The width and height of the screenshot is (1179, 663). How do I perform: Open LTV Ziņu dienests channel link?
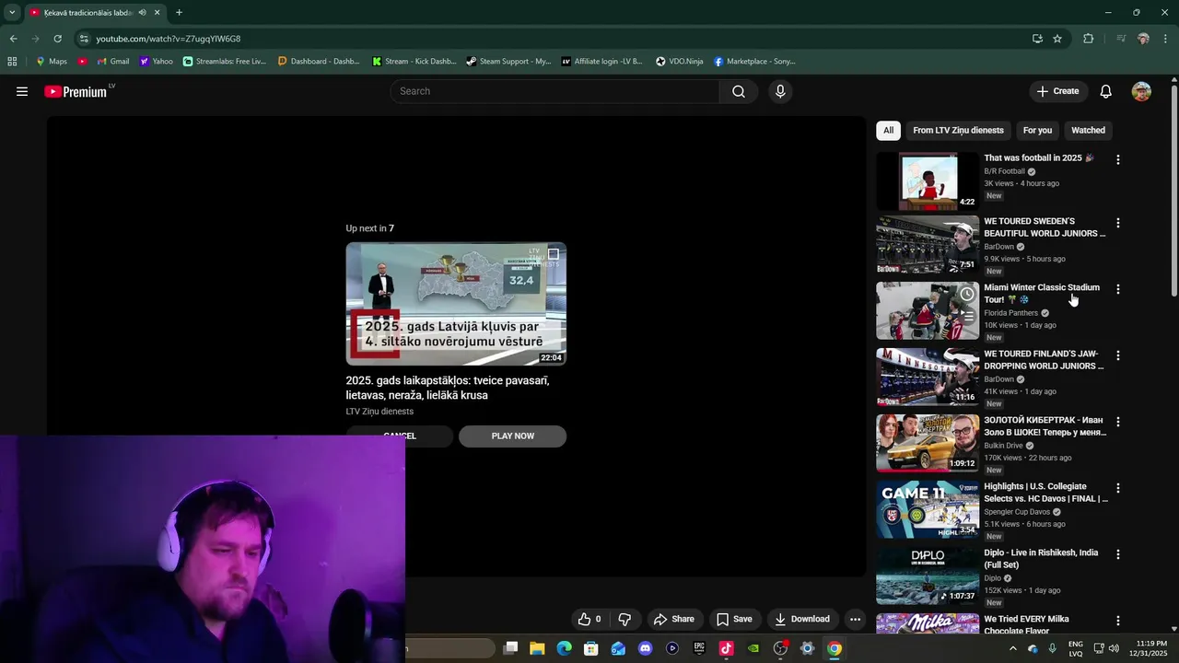click(x=379, y=412)
